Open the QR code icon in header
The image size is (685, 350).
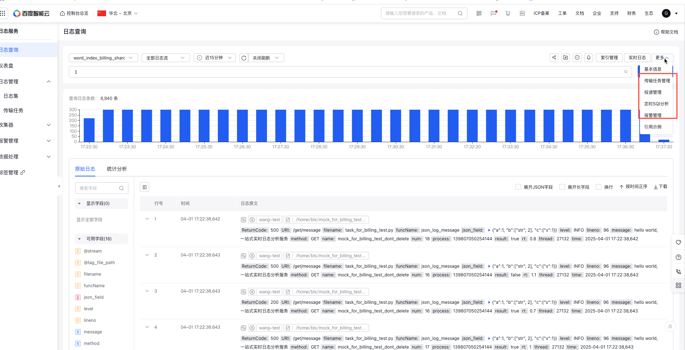pyautogui.click(x=479, y=13)
